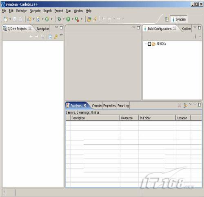Select the Symbian perspective button

(179, 19)
